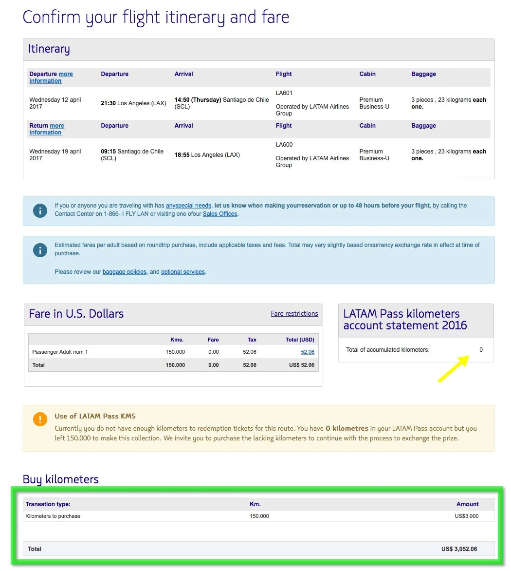Click the date Wednesday 19 april 2017
Viewport: 511px width, 571px height.
55,155
